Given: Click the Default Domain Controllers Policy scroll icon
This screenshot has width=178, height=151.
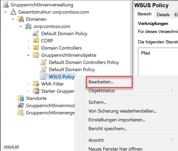Looking at the screenshot, I should [x=44, y=62].
